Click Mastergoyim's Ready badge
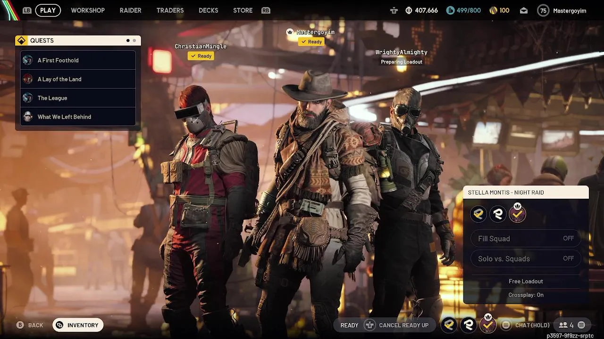This screenshot has width=604, height=339. (x=311, y=42)
